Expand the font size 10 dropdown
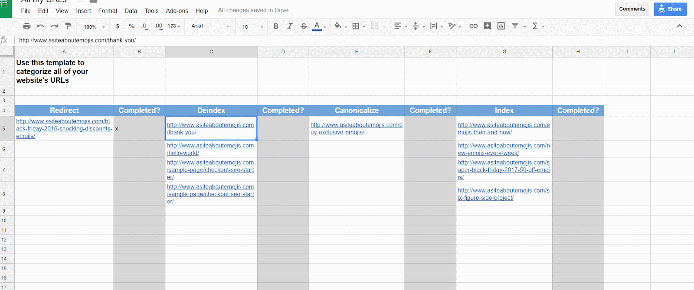This screenshot has height=290, width=694. click(252, 26)
